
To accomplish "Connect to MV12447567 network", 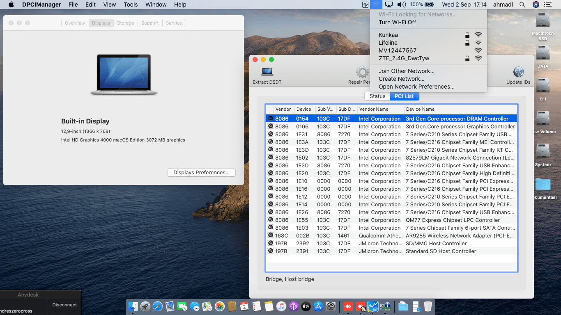I will [428, 50].
